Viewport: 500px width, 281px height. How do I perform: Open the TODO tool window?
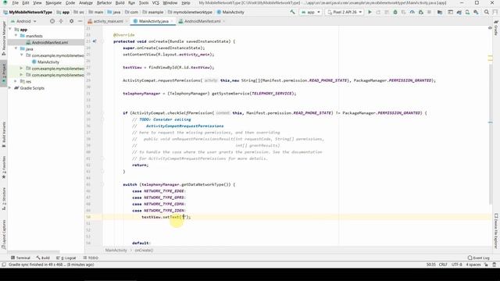91,258
